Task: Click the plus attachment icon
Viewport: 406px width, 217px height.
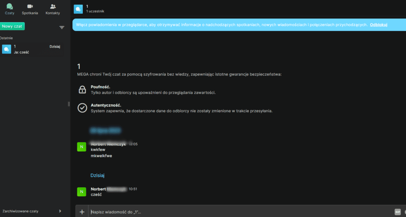Action: 82,212
